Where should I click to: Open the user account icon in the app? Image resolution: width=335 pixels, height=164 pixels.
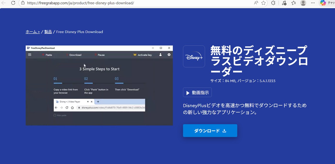[160, 55]
